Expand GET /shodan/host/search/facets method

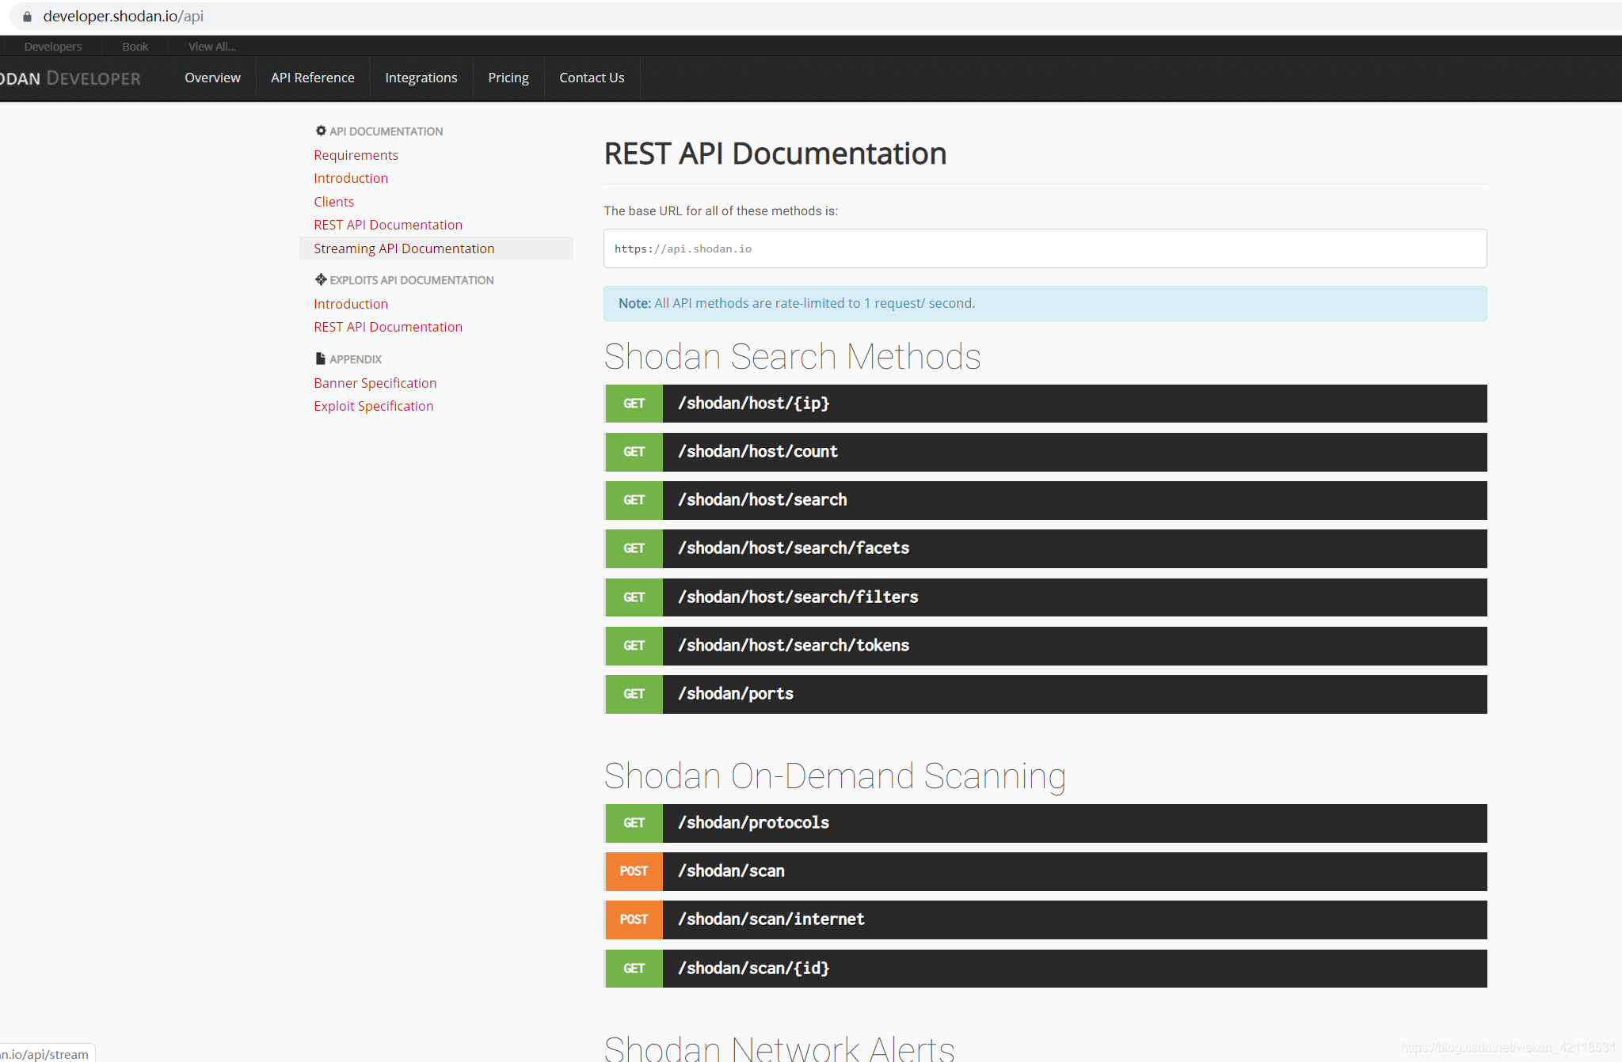click(1045, 548)
